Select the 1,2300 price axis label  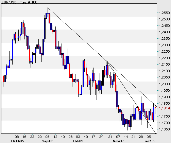[x=164, y=45]
